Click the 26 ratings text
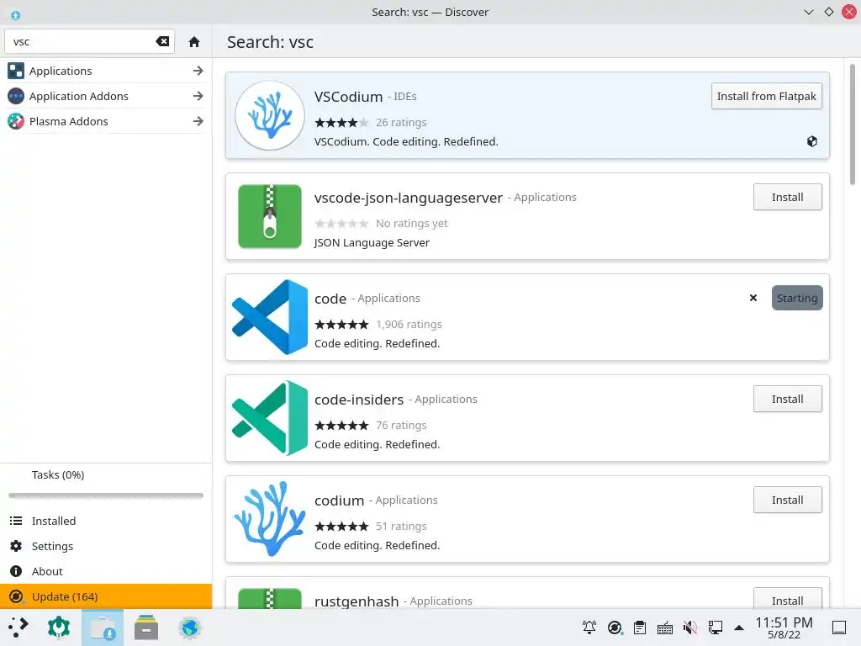This screenshot has width=861, height=646. pyautogui.click(x=401, y=123)
